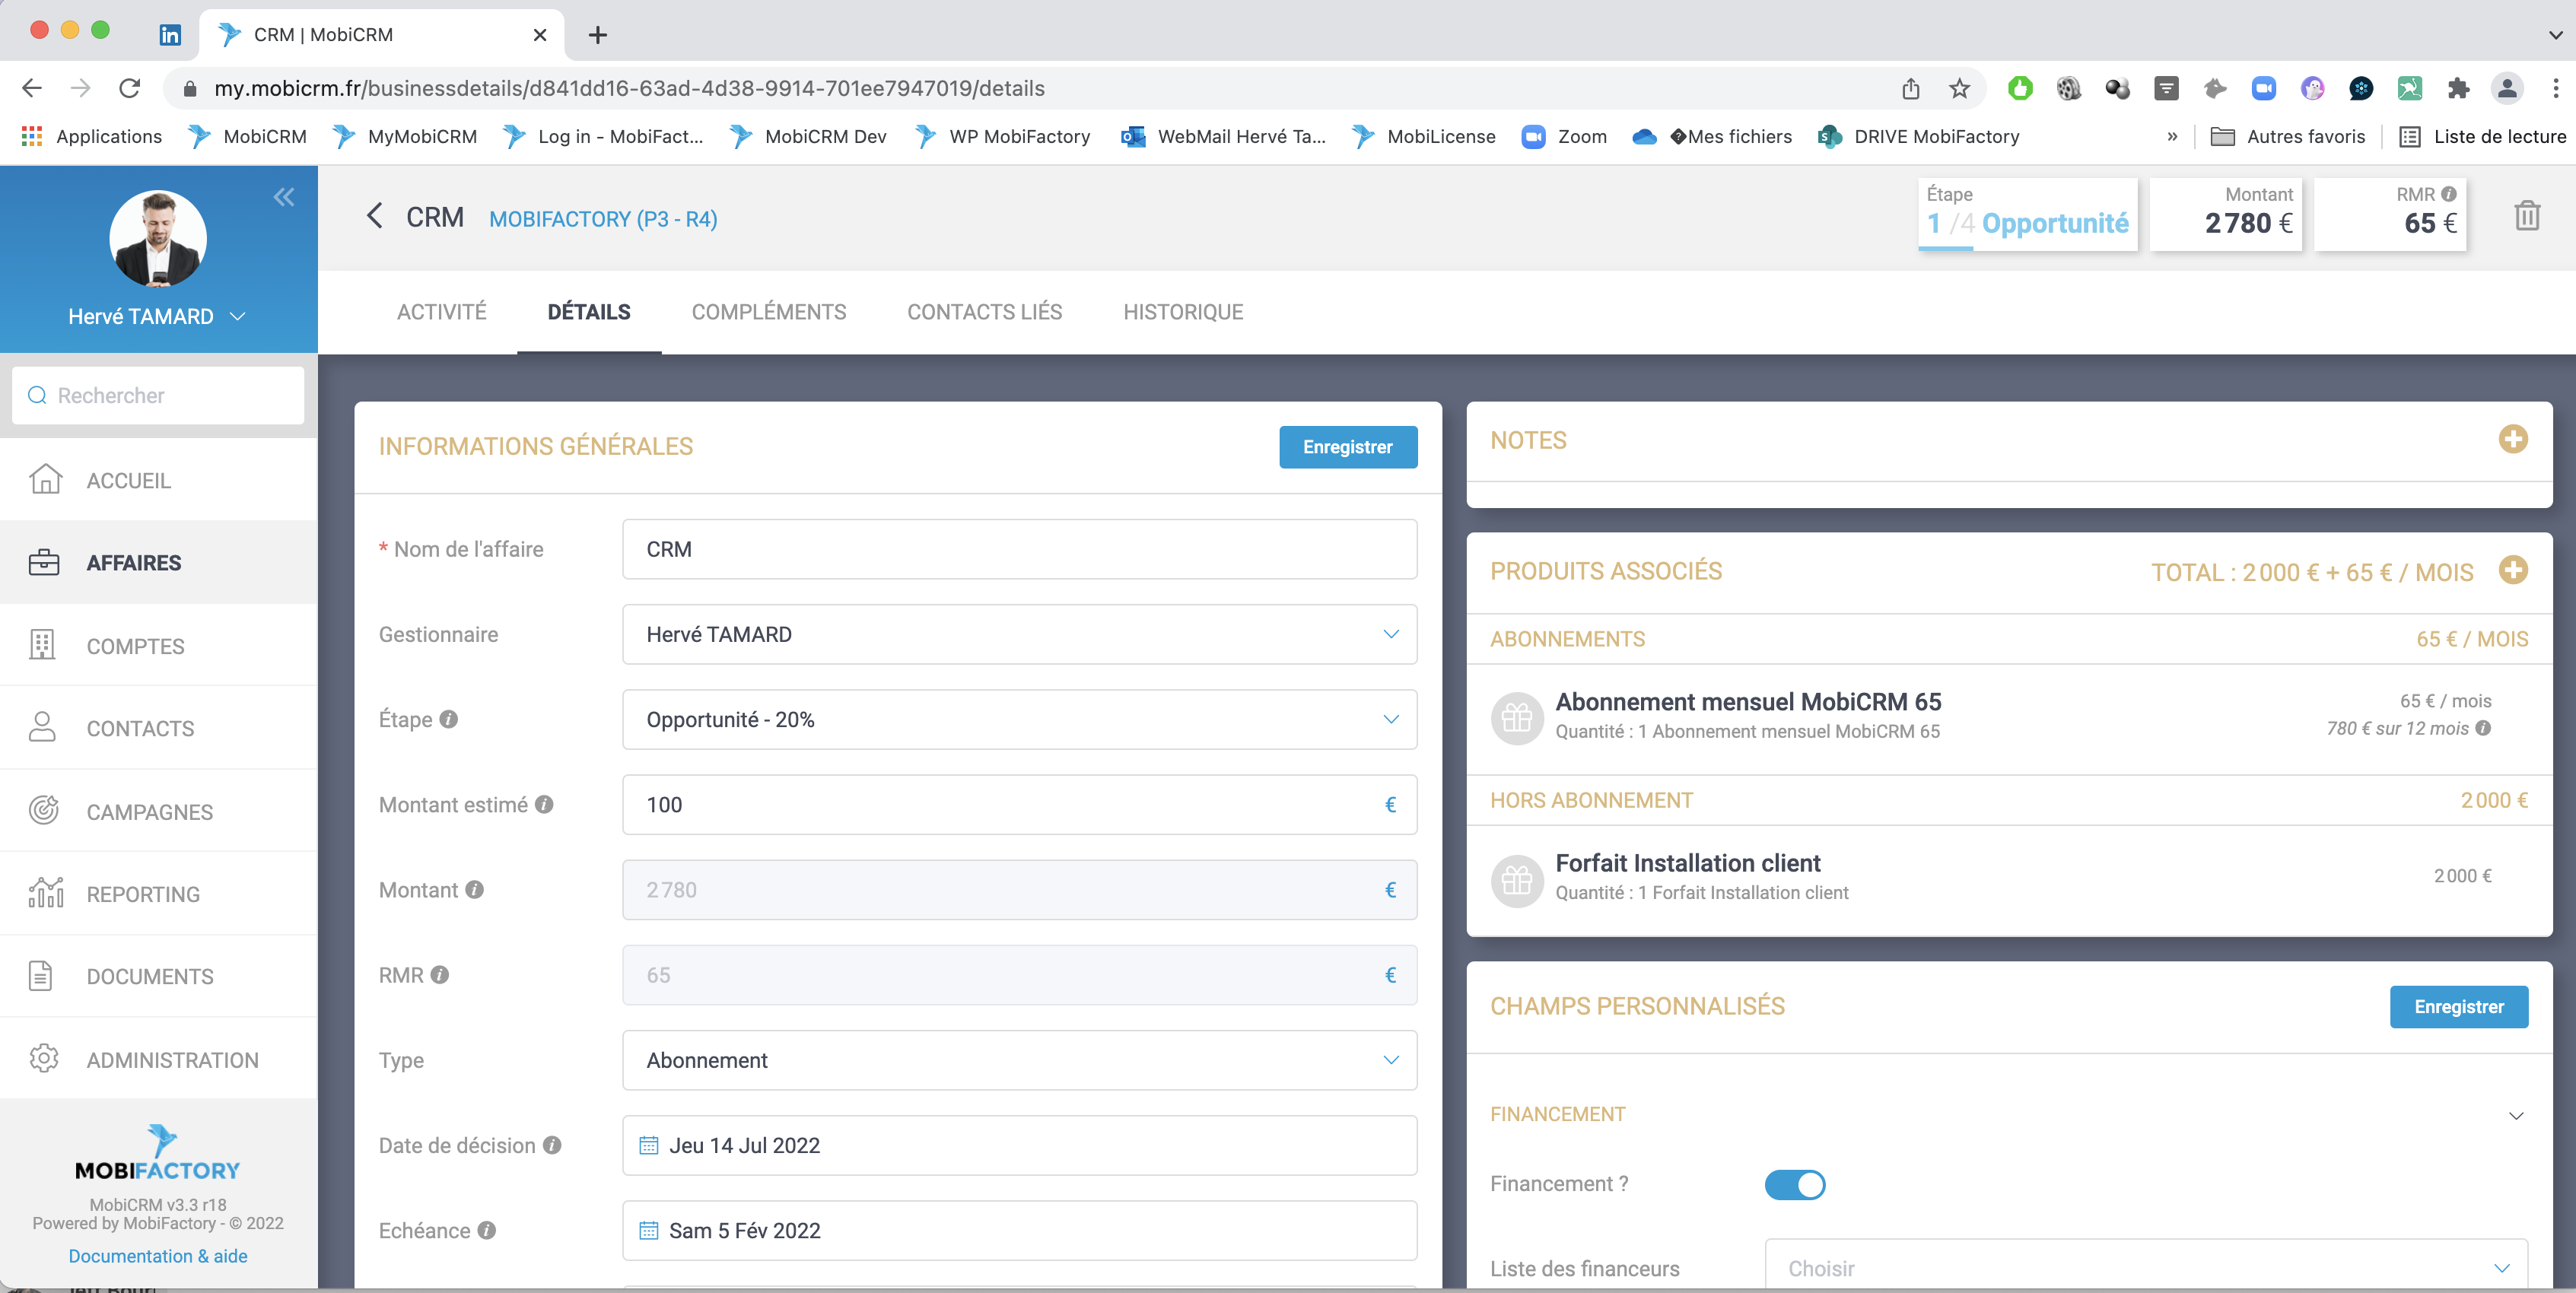Viewport: 2576px width, 1293px height.
Task: Open the Étape dropdown
Action: pyautogui.click(x=1019, y=719)
